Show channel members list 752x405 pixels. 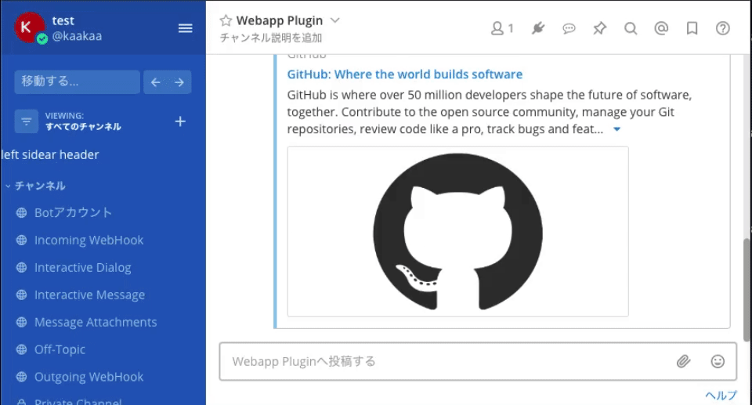pos(502,29)
